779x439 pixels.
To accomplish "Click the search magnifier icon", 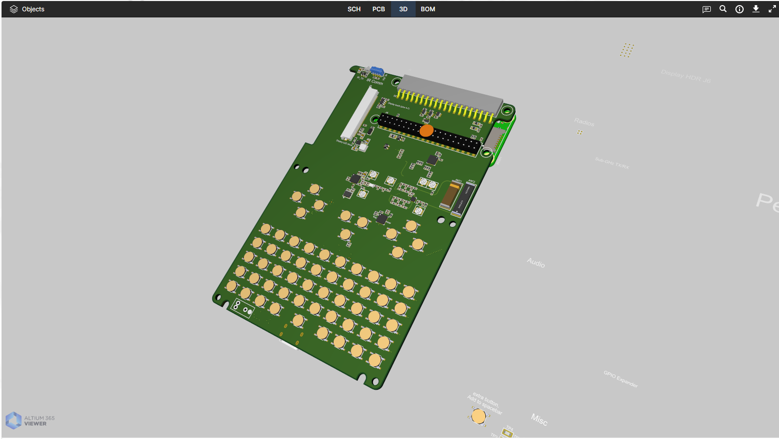I will point(723,9).
